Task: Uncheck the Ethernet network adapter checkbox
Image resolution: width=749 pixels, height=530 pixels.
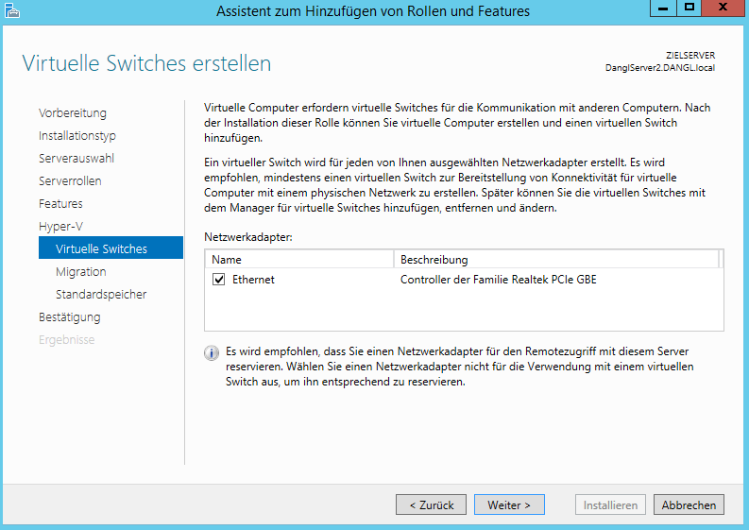Action: click(x=219, y=280)
